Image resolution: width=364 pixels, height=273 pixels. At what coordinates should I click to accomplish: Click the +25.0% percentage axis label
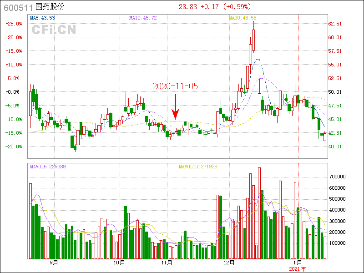click(14, 24)
